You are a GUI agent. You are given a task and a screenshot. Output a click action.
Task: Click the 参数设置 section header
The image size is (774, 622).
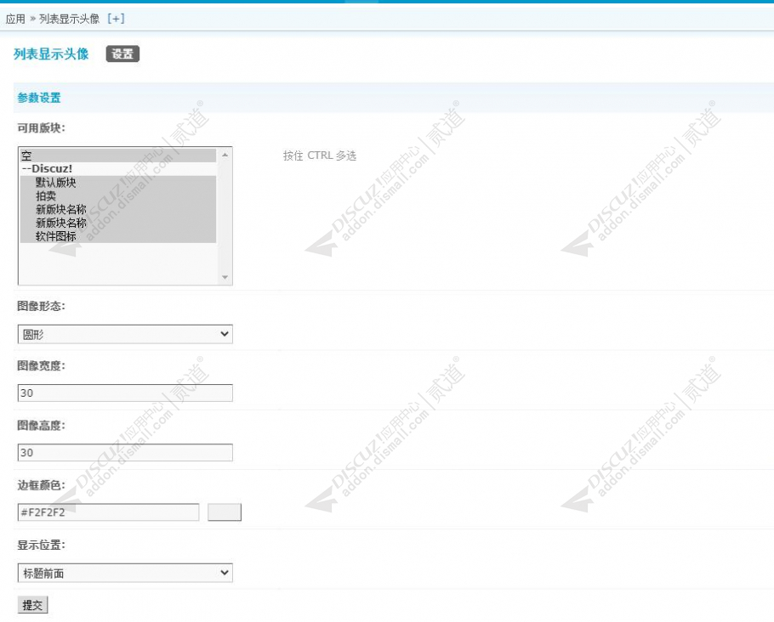coord(39,98)
